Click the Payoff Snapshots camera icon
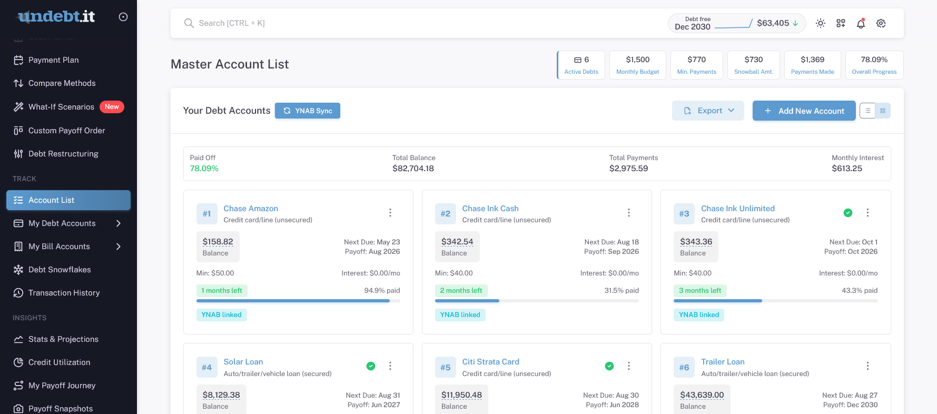Viewport: 937px width, 414px height. (x=18, y=409)
